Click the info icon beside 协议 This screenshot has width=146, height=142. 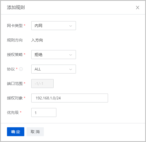point(21,69)
